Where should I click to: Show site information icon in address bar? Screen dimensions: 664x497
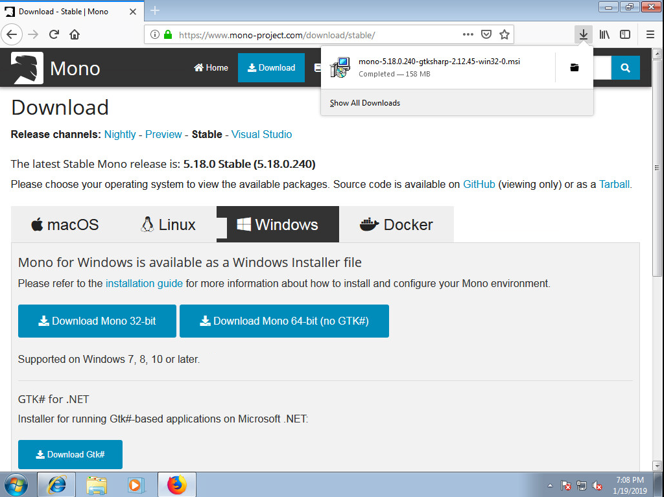(155, 35)
